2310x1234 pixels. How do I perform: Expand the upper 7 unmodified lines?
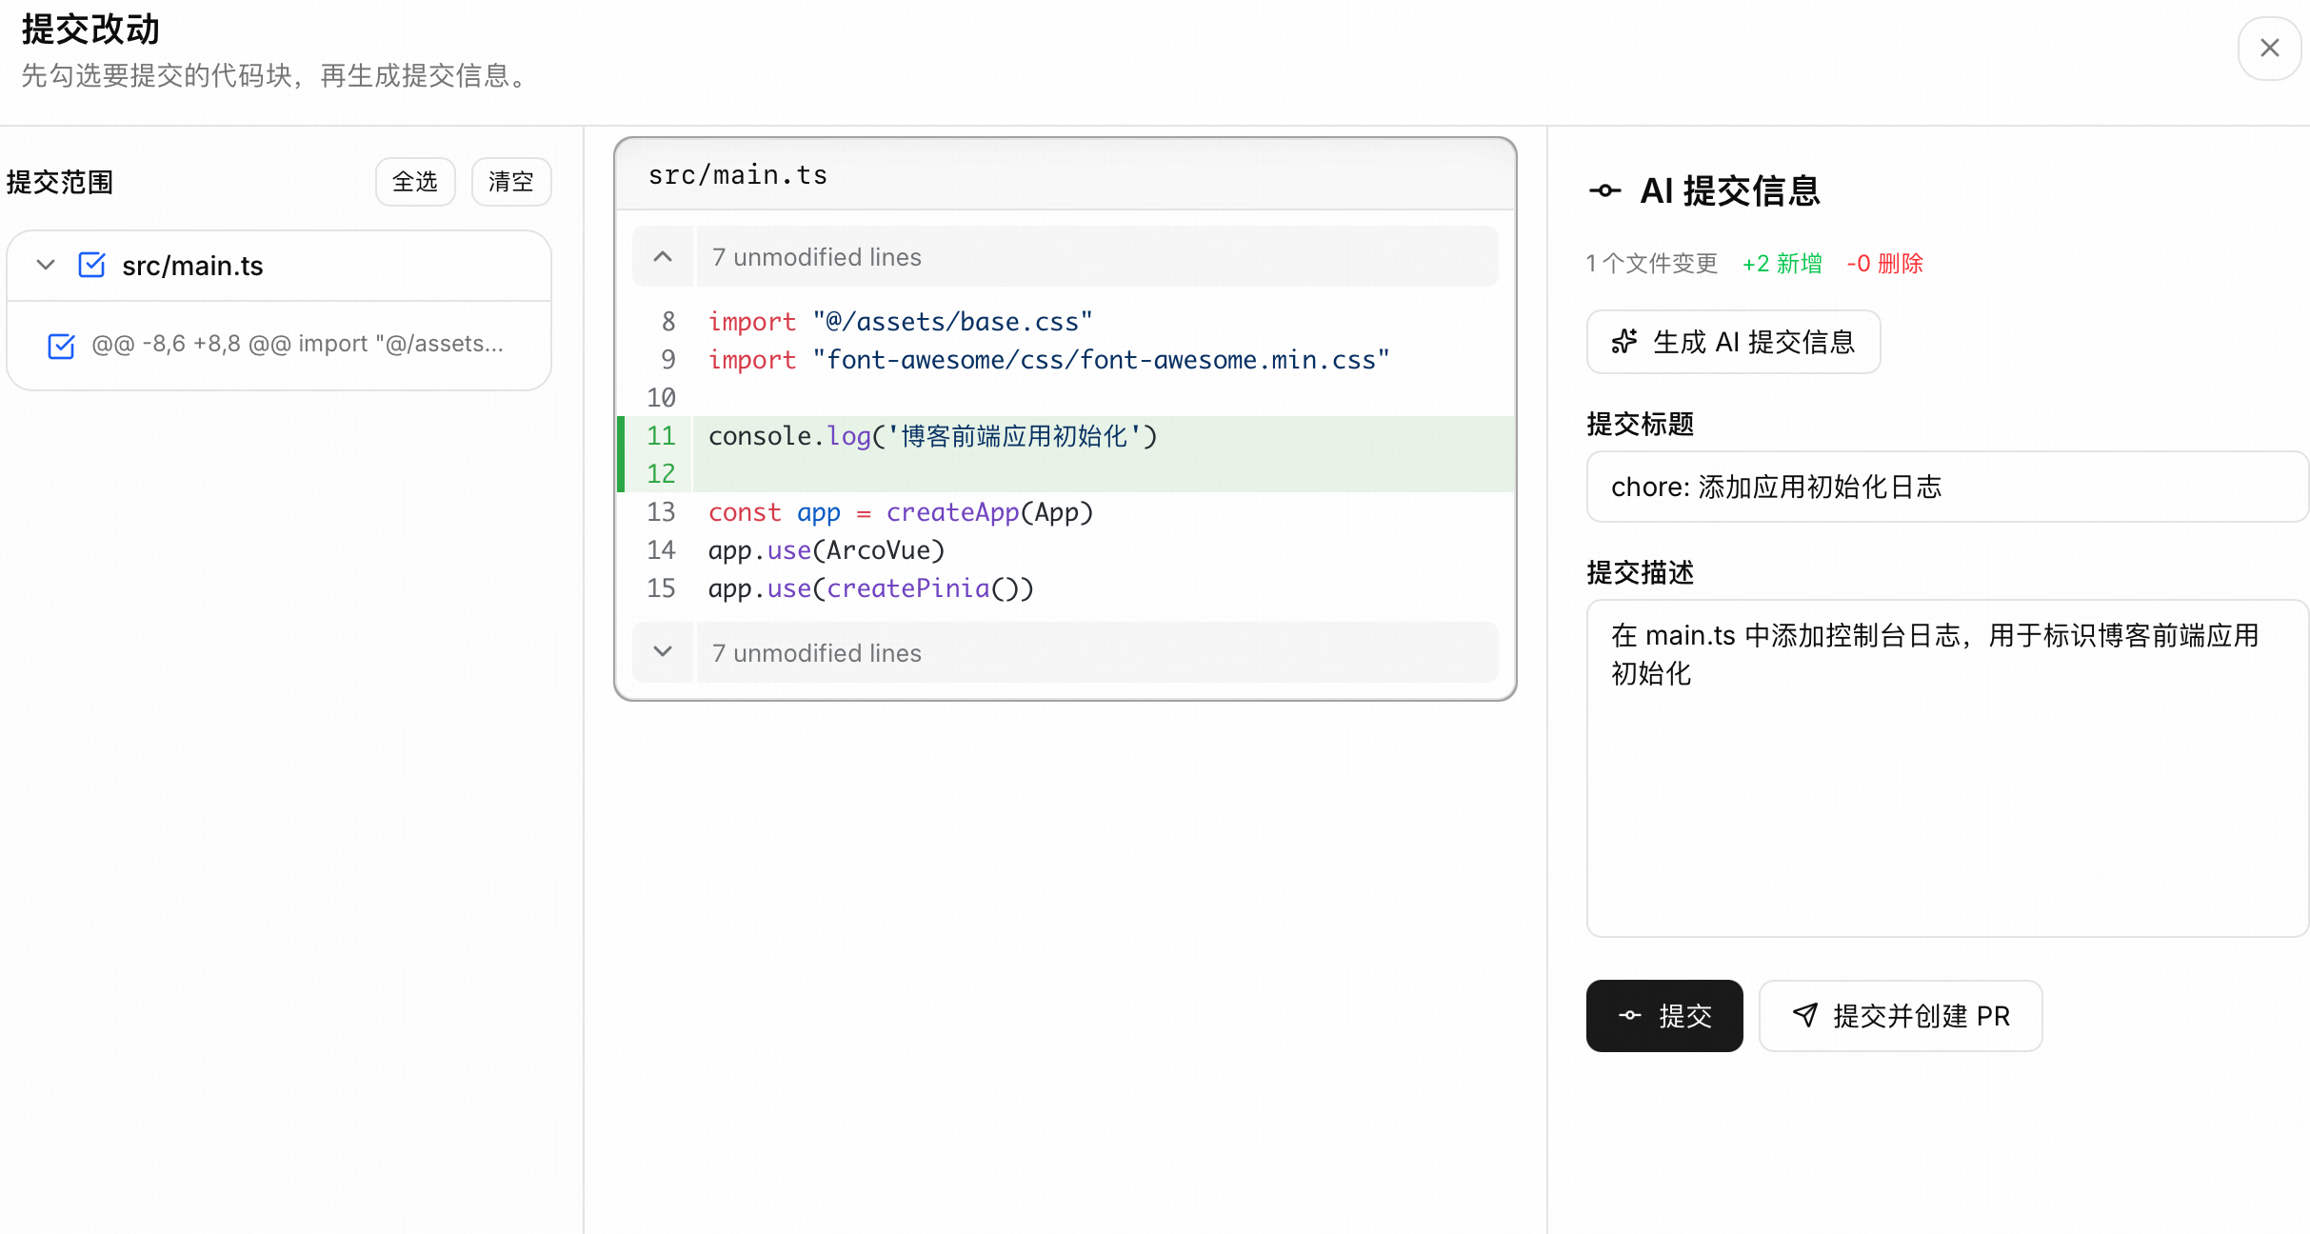point(663,256)
